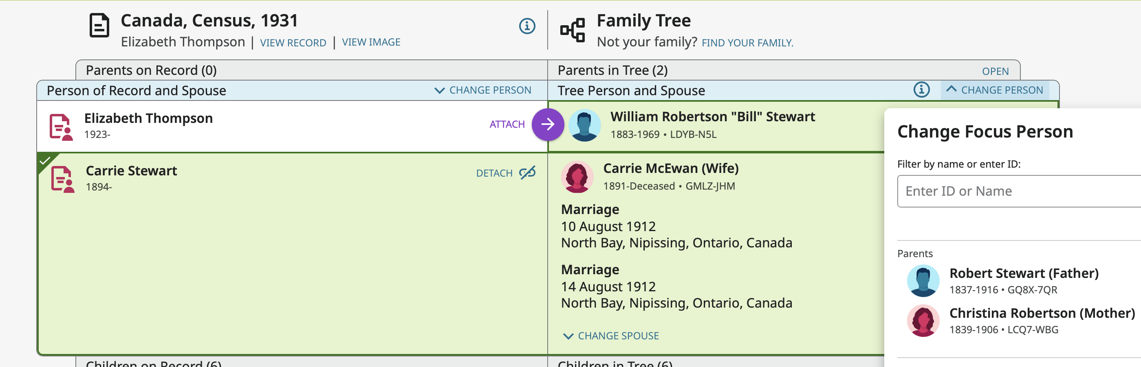Click the info icon in Tree Person header
Image resolution: width=1141 pixels, height=367 pixels.
[921, 90]
